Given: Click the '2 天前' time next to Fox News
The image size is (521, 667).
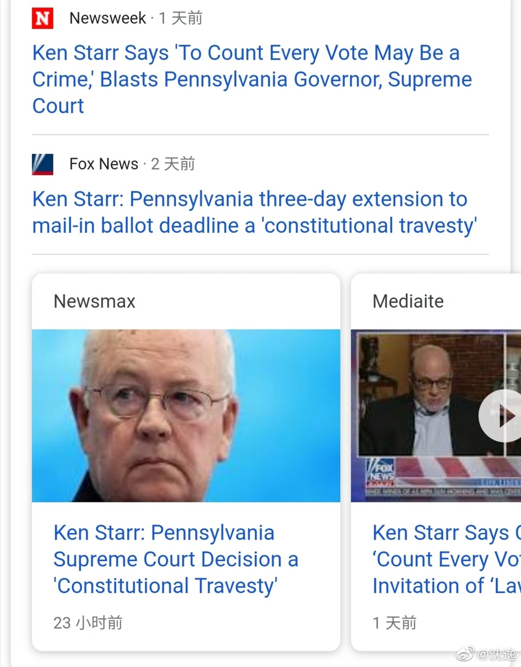Looking at the screenshot, I should point(173,164).
